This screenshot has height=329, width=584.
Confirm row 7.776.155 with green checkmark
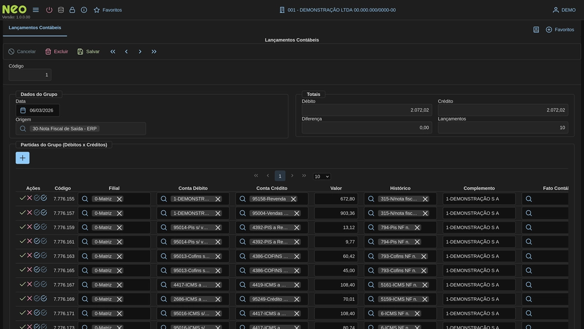pos(22,198)
